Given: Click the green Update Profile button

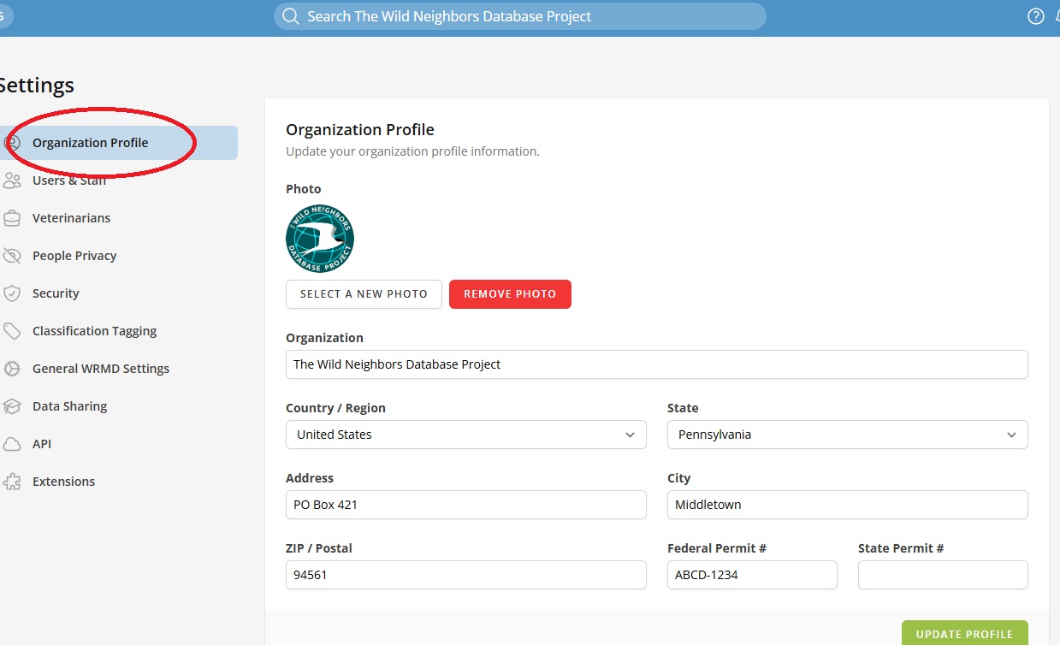Looking at the screenshot, I should [x=964, y=633].
